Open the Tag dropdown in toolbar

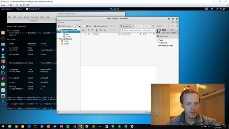click(x=114, y=26)
